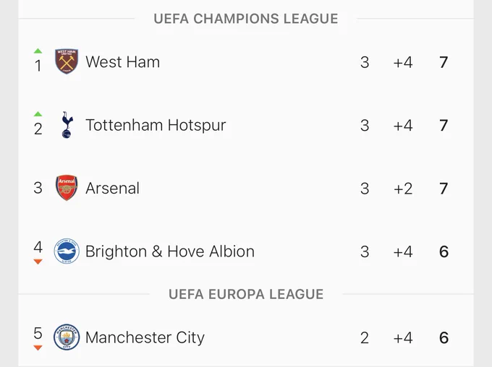Click the Brighton & Hove Albion crest
The image size is (492, 367).
(x=67, y=251)
